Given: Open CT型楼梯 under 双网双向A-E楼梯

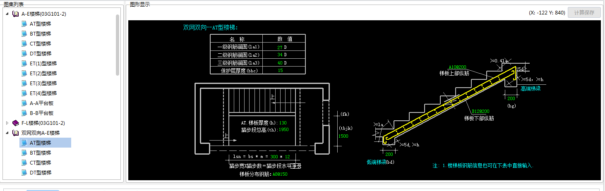Looking at the screenshot, I should pyautogui.click(x=40, y=162).
